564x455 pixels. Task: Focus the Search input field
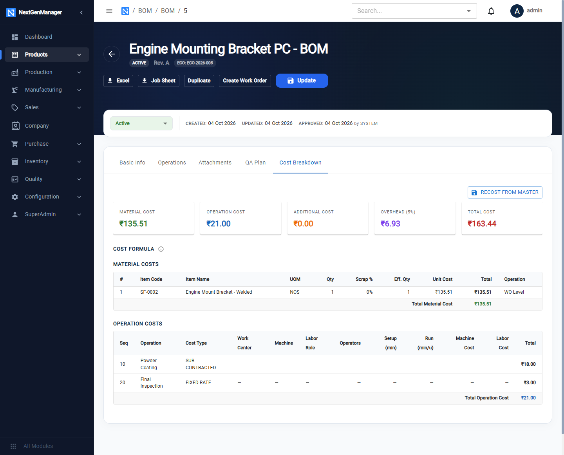(409, 11)
